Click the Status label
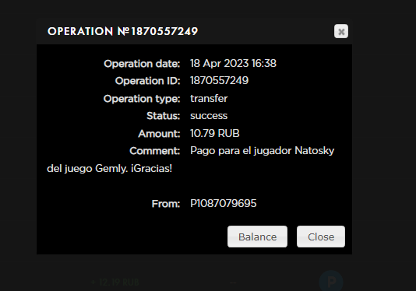Screen dimensions: 416x291 click(x=163, y=116)
